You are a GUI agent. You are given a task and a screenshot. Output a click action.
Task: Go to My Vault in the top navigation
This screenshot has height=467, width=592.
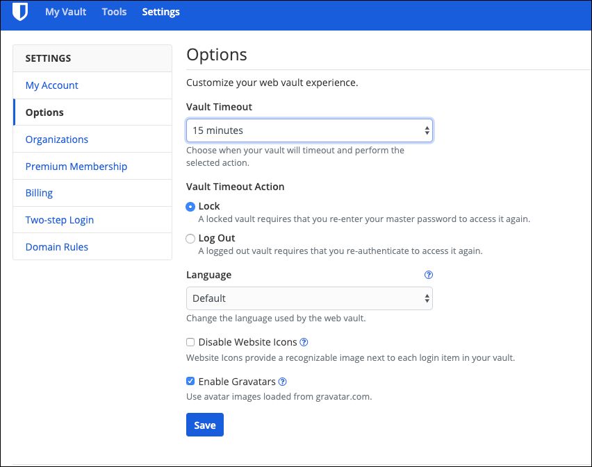[x=66, y=12]
